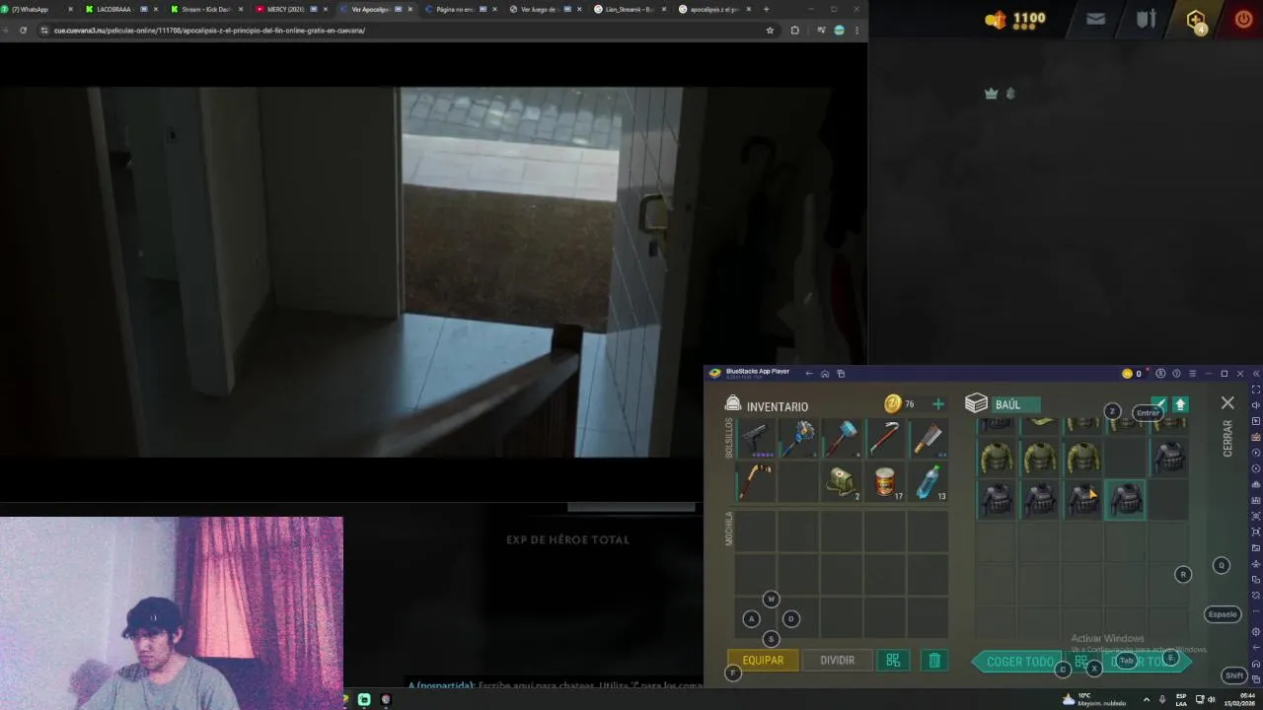Open the browser extensions puzzle icon
This screenshot has height=710, width=1263.
coord(794,31)
